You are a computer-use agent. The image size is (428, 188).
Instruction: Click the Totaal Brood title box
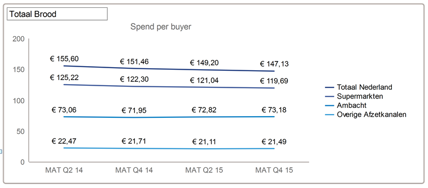pos(57,14)
